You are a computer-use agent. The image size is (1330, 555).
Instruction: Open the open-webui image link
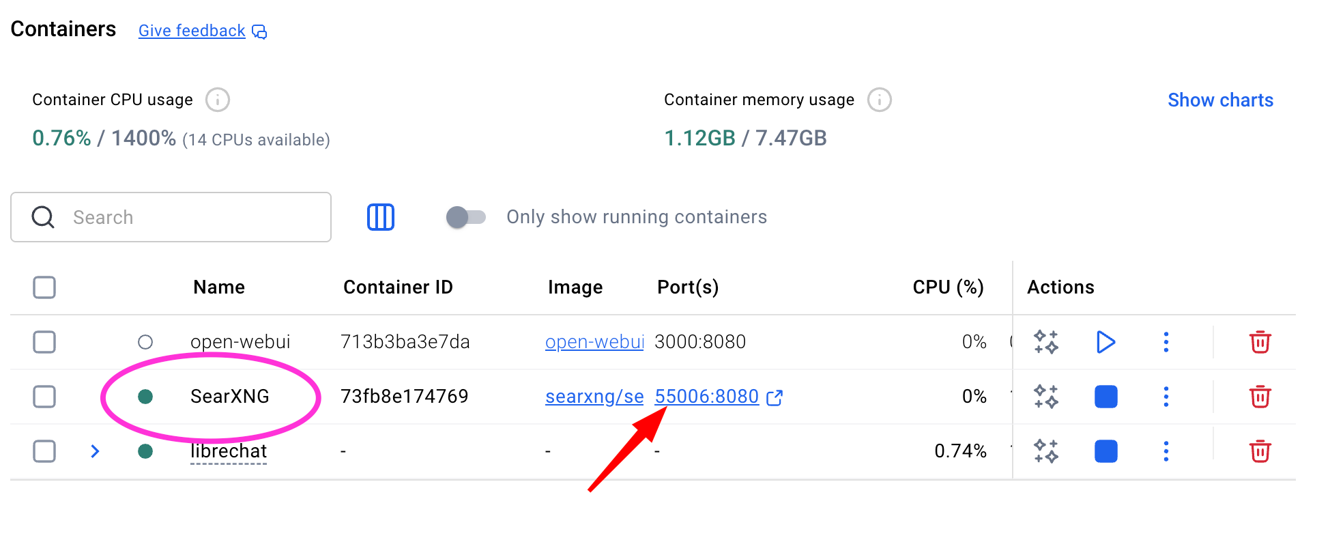(x=594, y=342)
